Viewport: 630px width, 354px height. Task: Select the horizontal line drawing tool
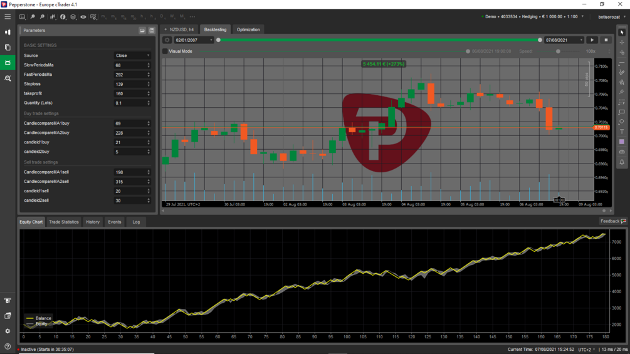(622, 63)
